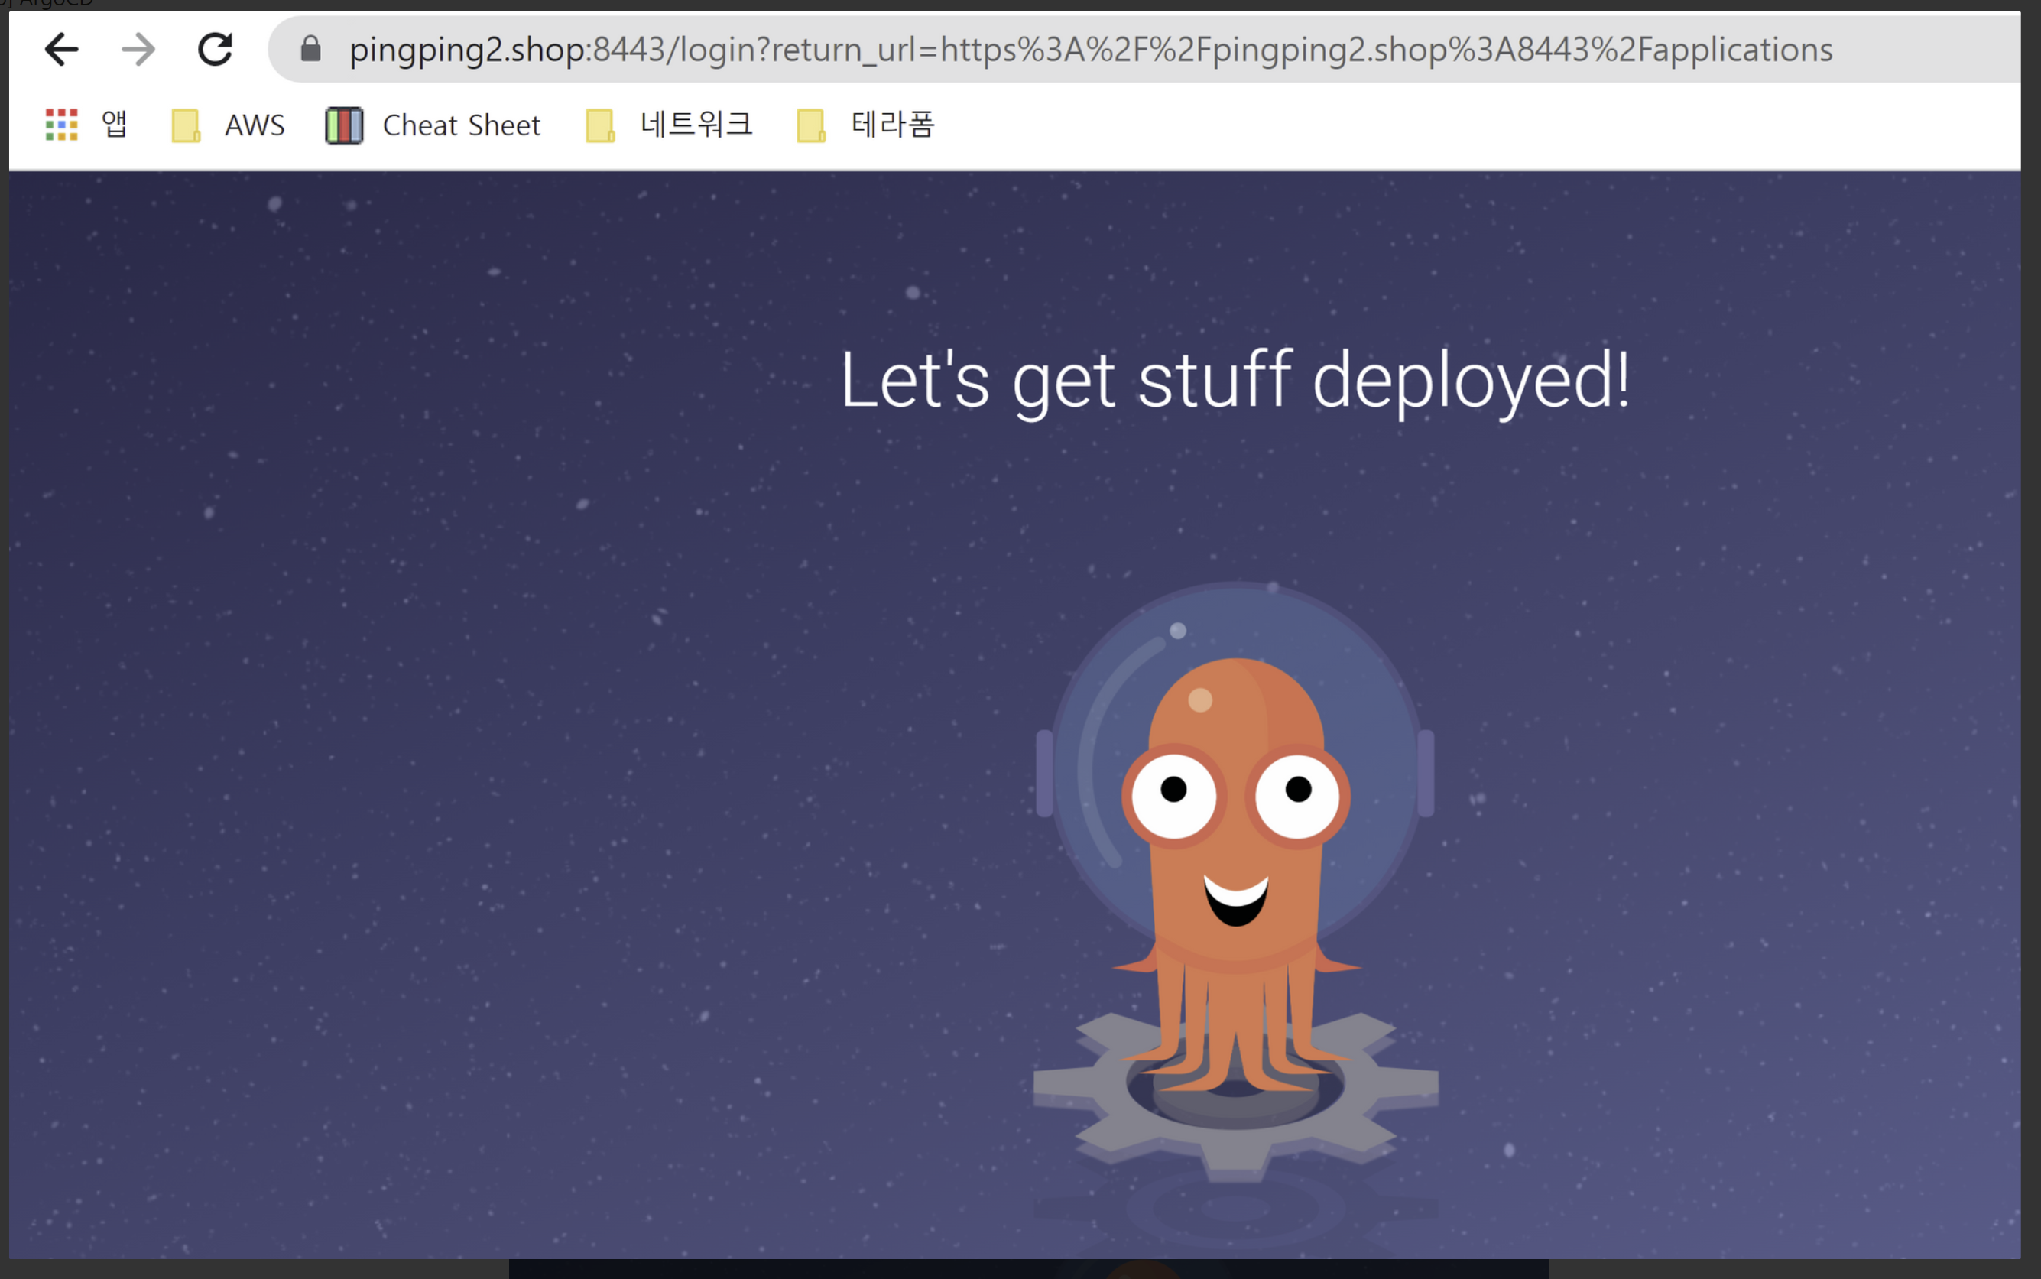Expand the 테라폼 bookmarks folder label
Image resolution: width=2041 pixels, height=1279 pixels.
892,125
